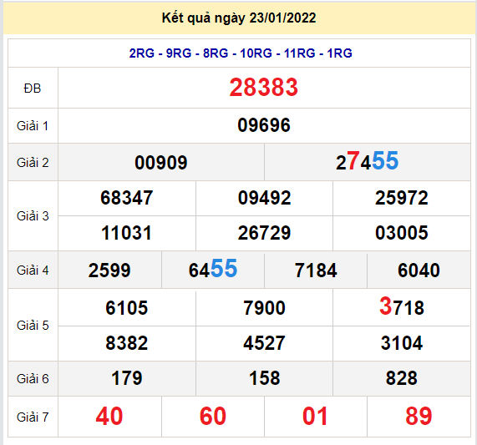Select the red number 89
This screenshot has width=477, height=445.
point(419,416)
